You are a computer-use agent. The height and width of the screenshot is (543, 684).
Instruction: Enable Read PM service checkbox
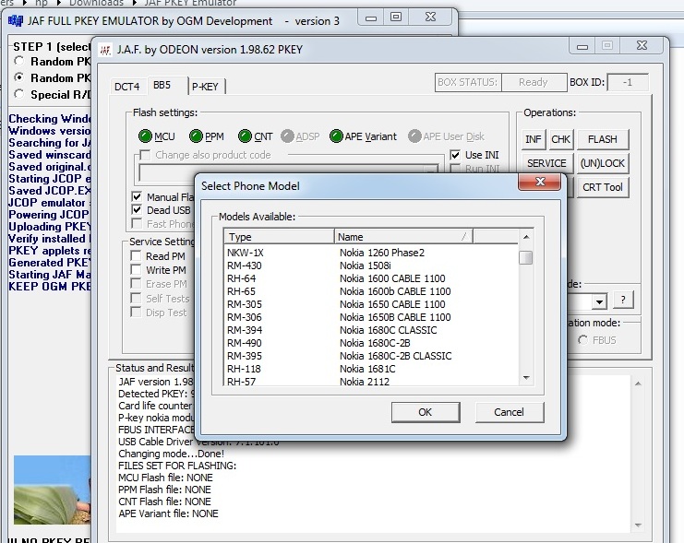[136, 255]
